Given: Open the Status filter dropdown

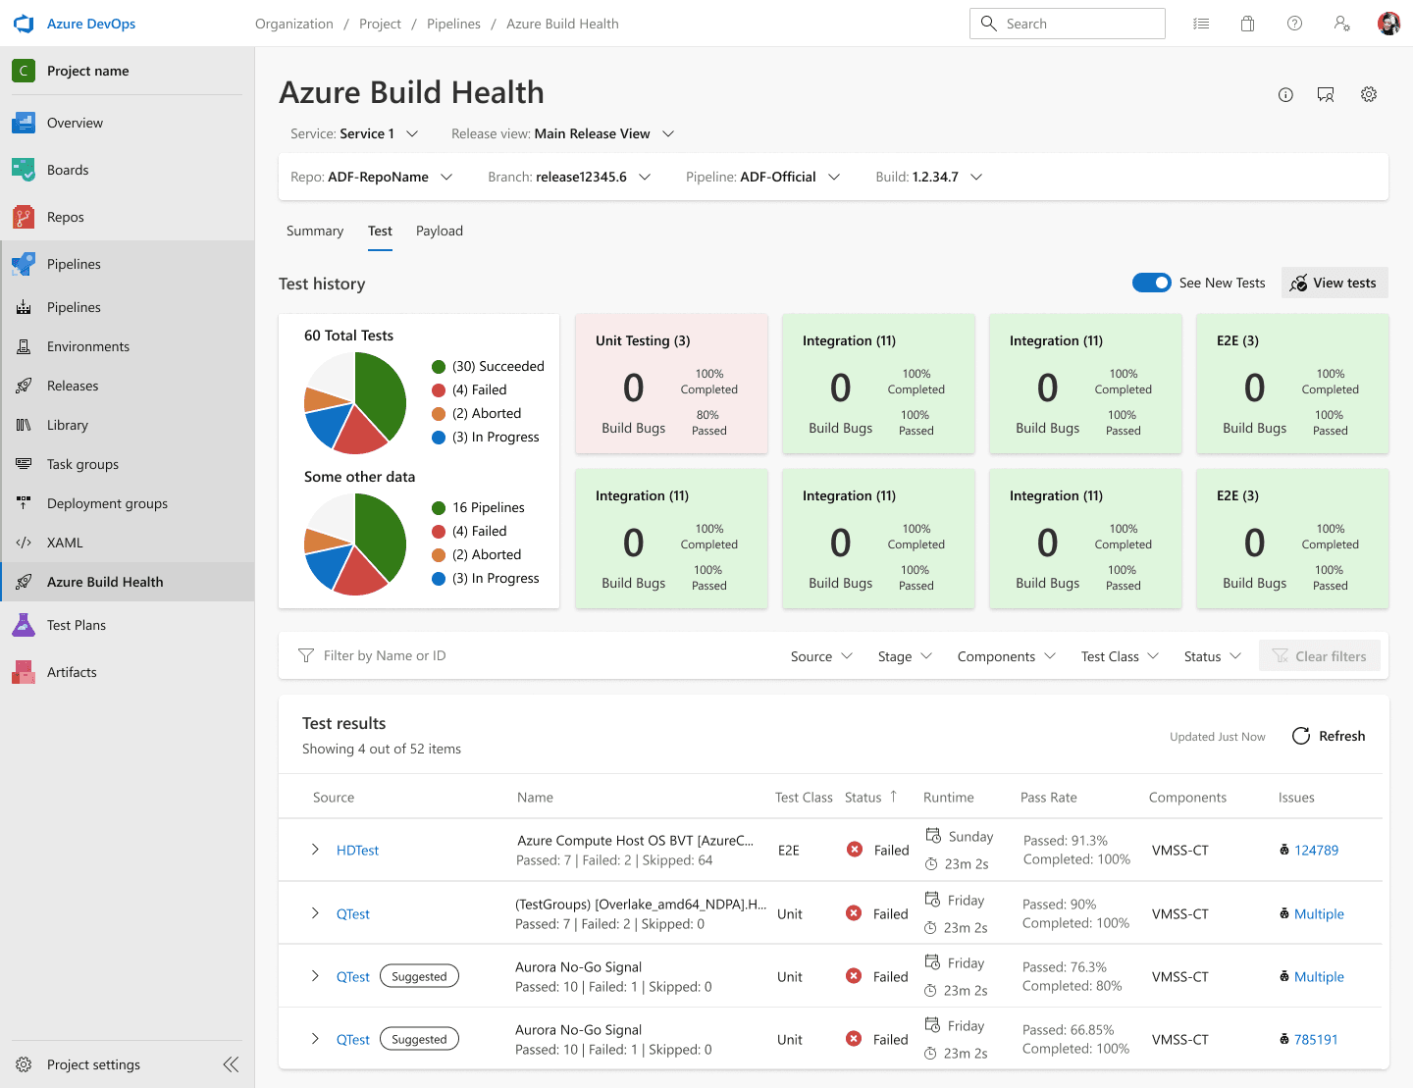Looking at the screenshot, I should tap(1213, 656).
